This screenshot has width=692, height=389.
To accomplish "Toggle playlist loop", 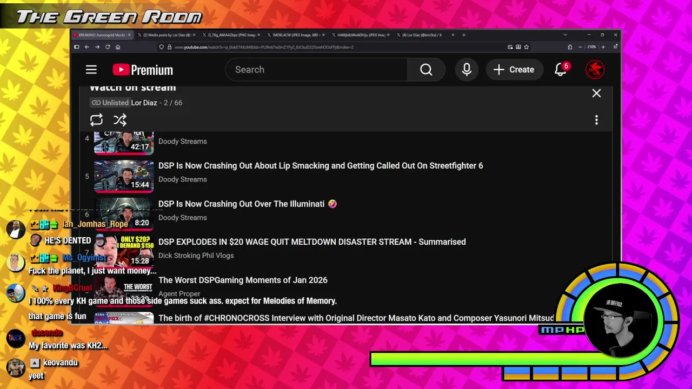I will click(x=96, y=120).
